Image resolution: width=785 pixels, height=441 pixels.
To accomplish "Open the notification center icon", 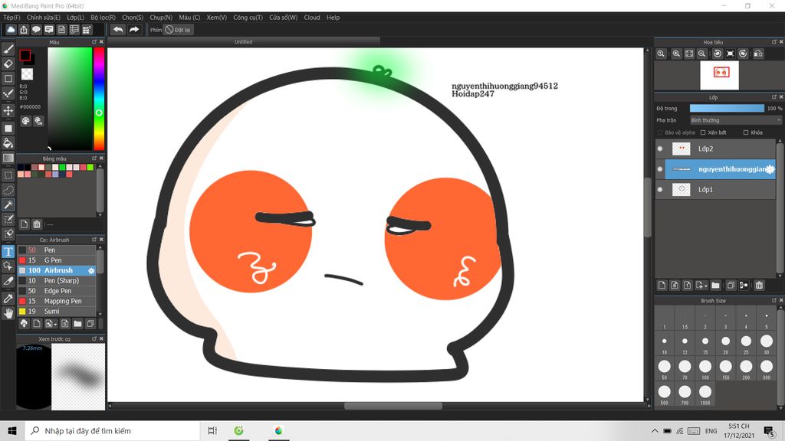I will tap(769, 430).
